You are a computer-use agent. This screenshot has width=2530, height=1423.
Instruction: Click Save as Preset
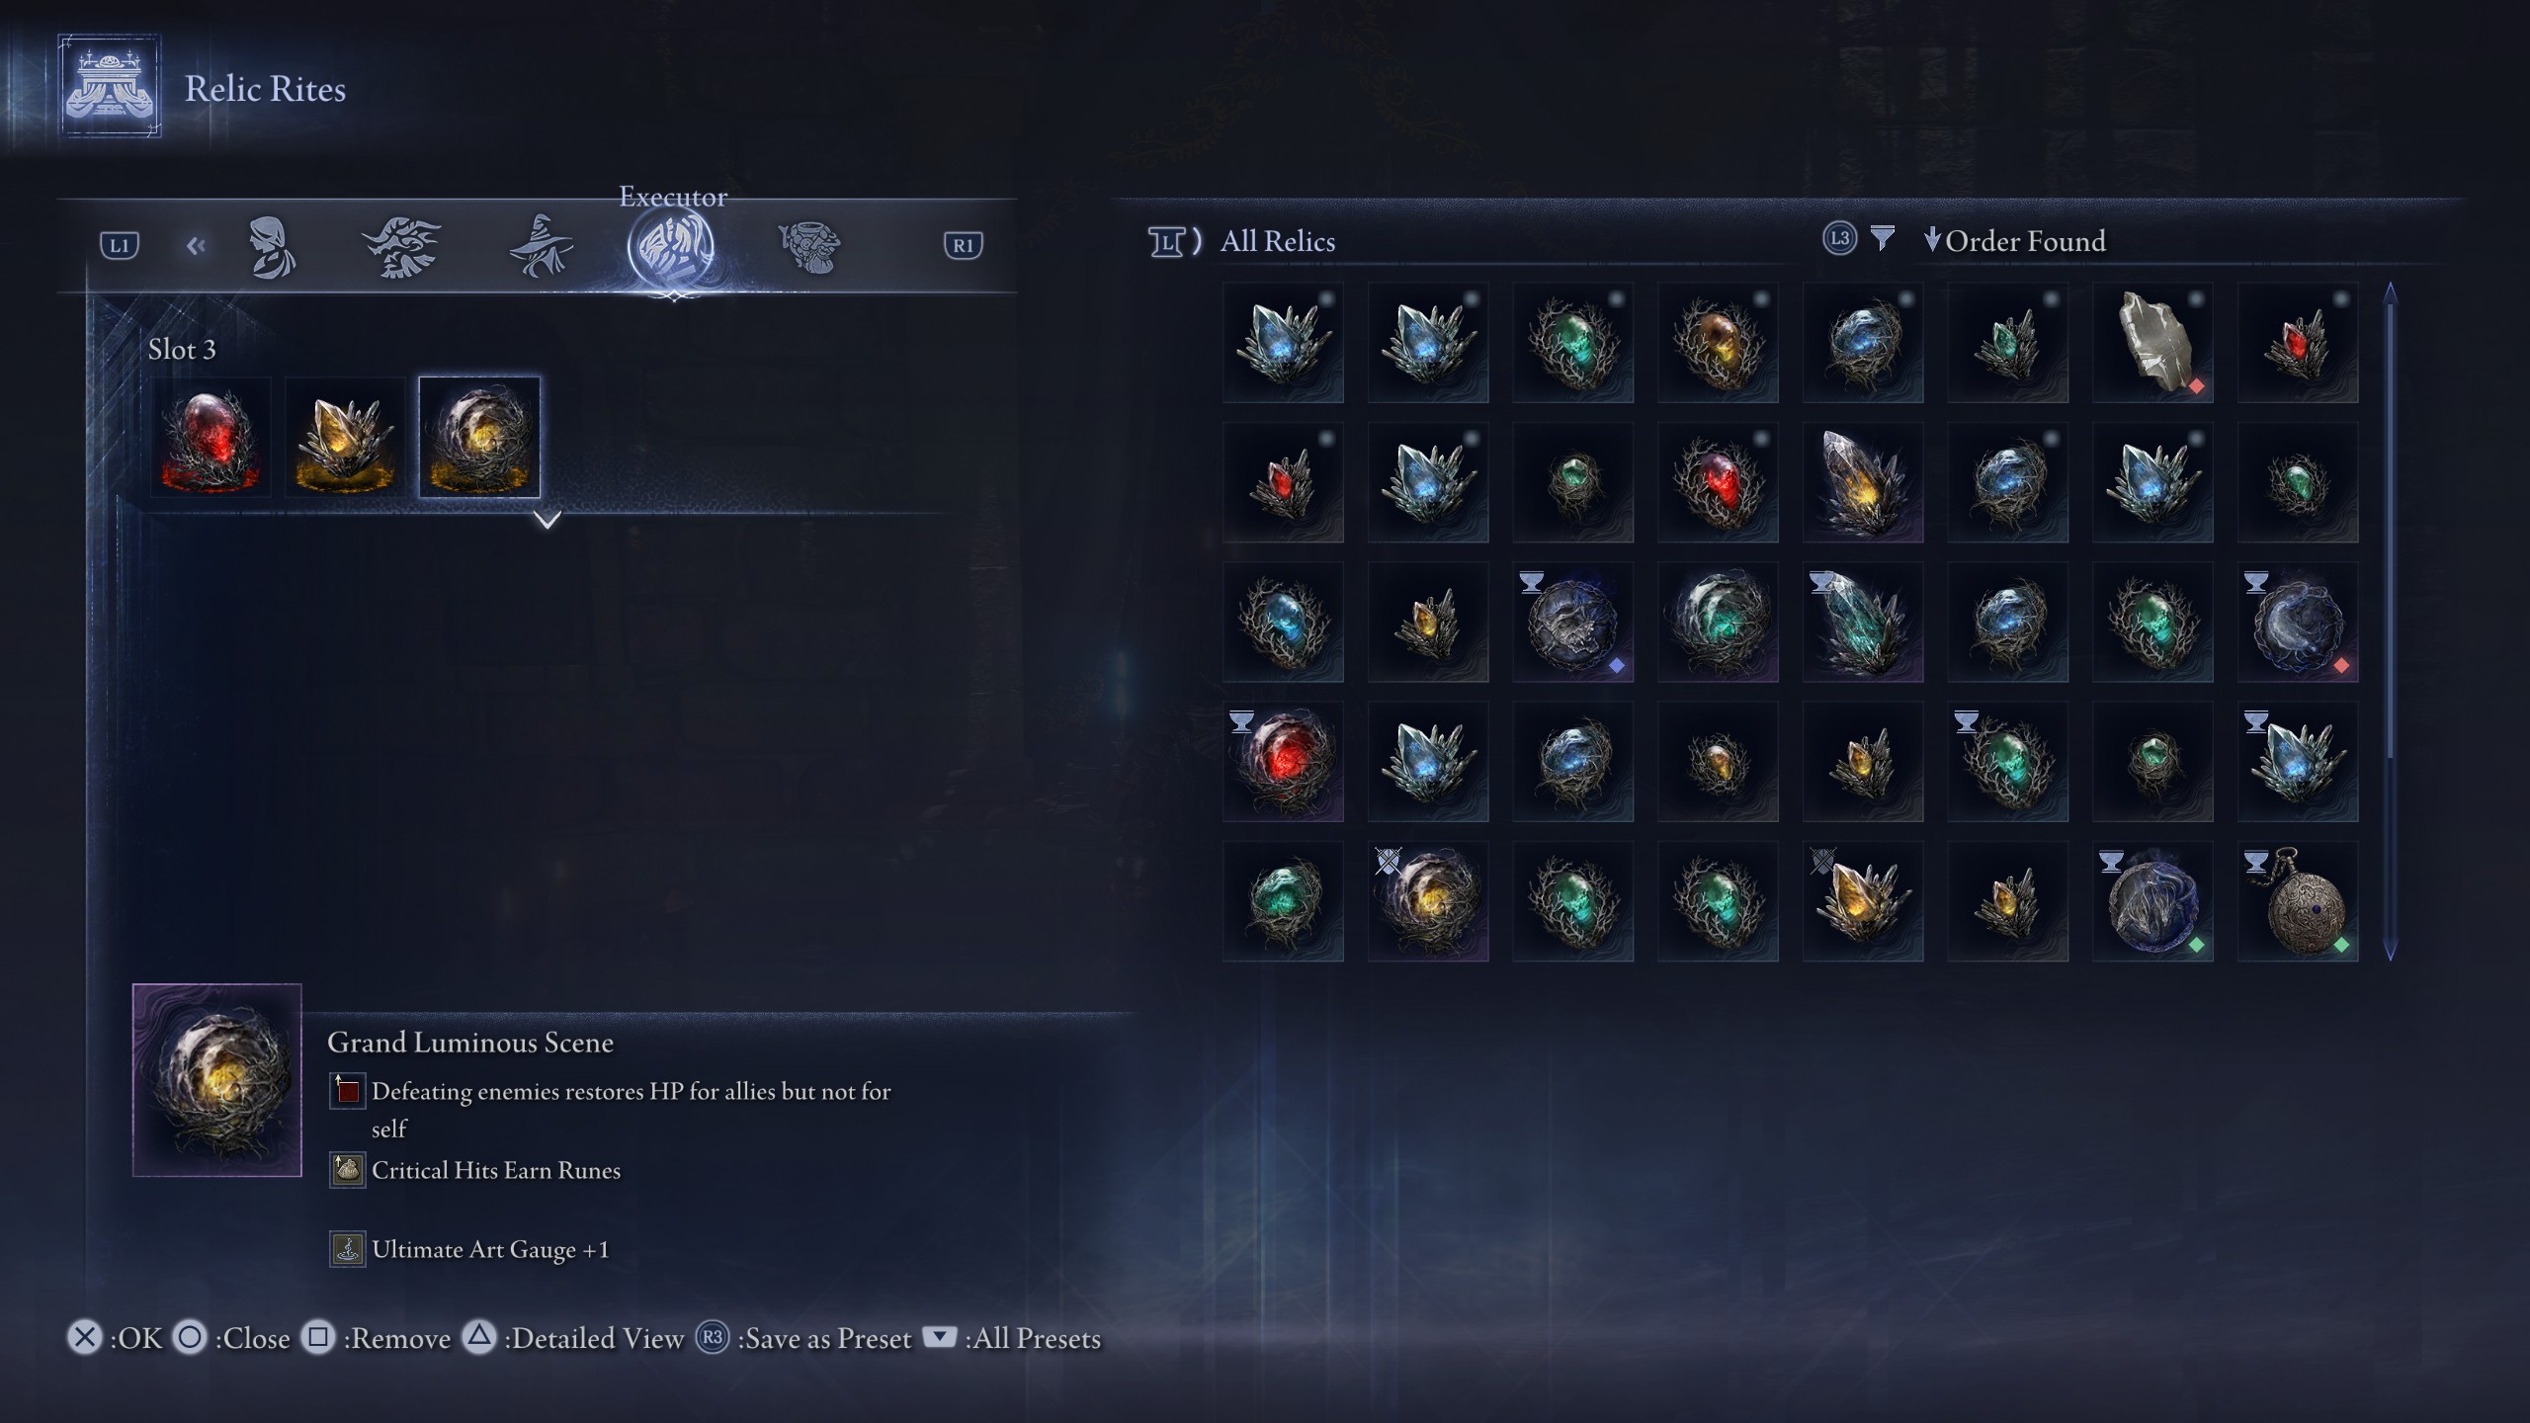tap(804, 1338)
